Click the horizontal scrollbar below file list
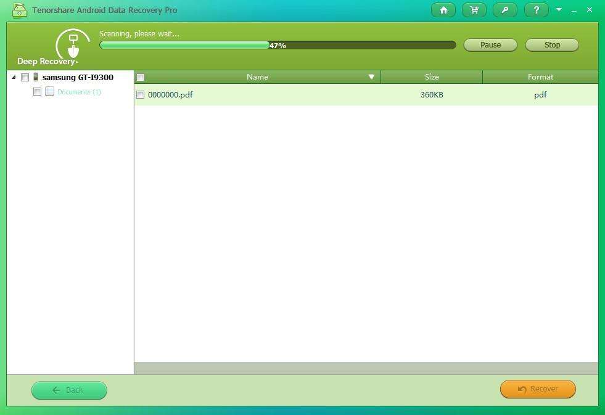The image size is (605, 415). (x=366, y=368)
